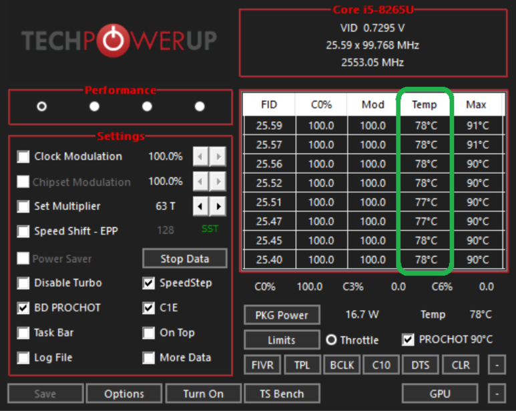Click the TechPowerUp power logo
The image size is (516, 411).
(x=113, y=40)
